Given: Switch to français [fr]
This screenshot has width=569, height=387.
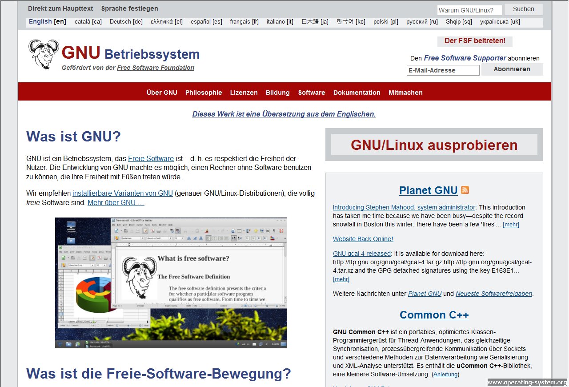Looking at the screenshot, I should 244,22.
